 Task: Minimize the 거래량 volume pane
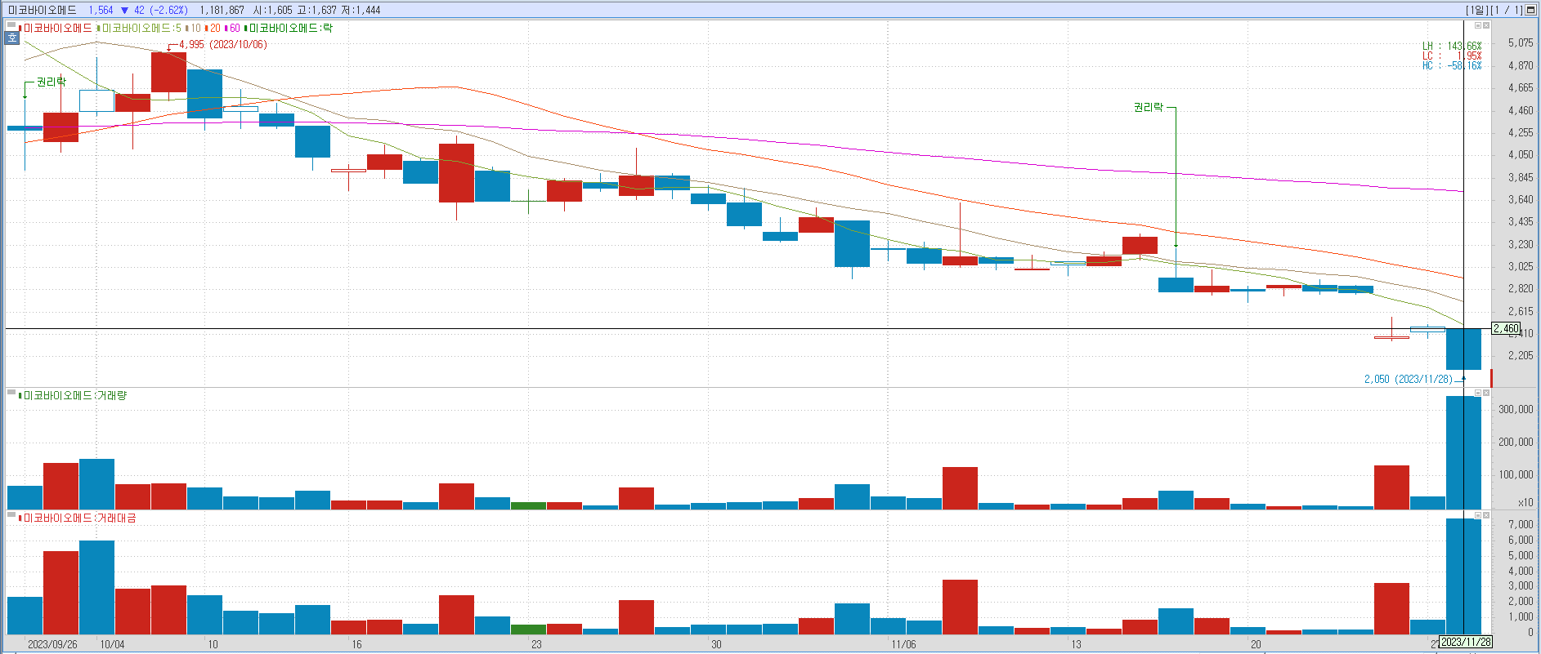pos(1478,393)
